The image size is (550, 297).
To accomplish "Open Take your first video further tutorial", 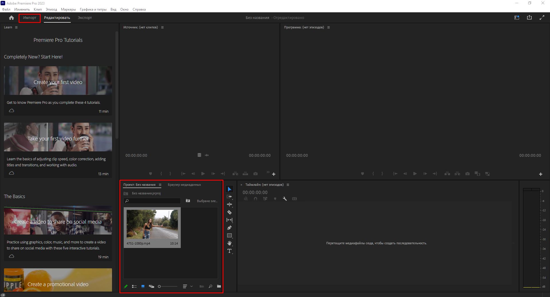I will coord(58,150).
